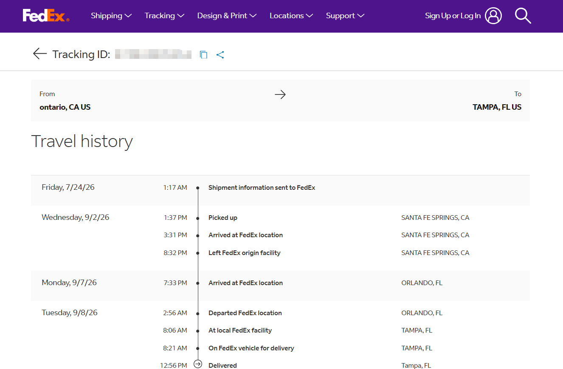The height and width of the screenshot is (369, 563).
Task: Open the Design & Print dropdown
Action: click(227, 16)
